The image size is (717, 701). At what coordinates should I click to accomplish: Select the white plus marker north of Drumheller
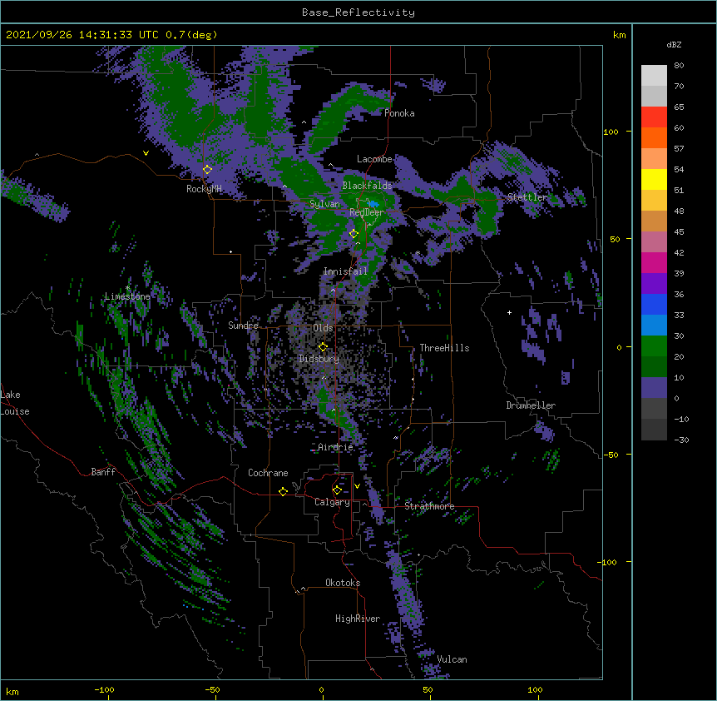pos(509,312)
